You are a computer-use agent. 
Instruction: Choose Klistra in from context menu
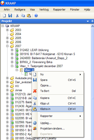[58, 109]
